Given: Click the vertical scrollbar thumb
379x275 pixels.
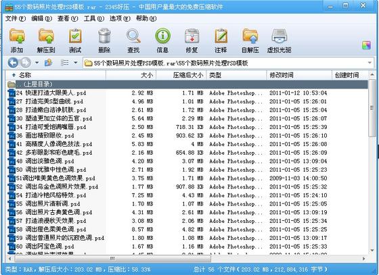Looking at the screenshot, I should click(372, 108).
